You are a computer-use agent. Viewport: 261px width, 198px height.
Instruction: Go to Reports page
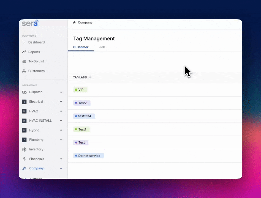click(34, 52)
